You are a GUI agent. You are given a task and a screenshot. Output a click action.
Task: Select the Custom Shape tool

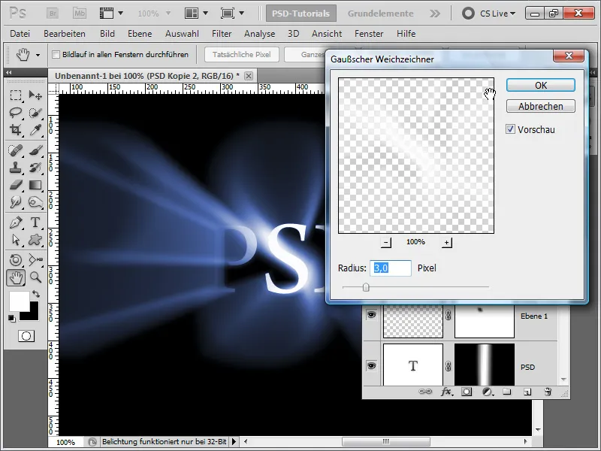click(x=35, y=240)
